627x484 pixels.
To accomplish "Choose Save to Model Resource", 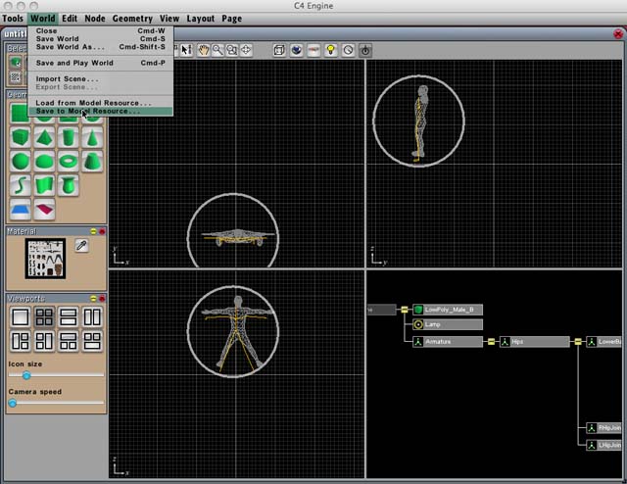I will tap(88, 111).
